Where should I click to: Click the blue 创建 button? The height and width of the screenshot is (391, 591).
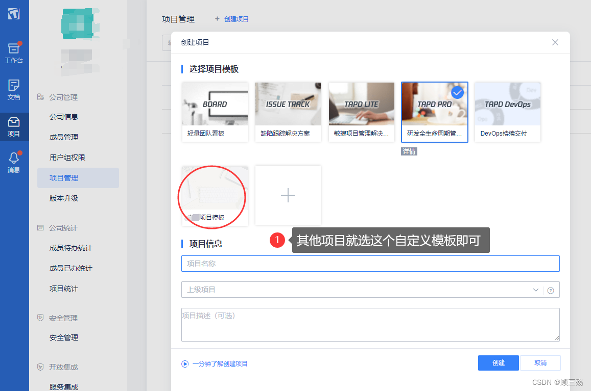498,363
